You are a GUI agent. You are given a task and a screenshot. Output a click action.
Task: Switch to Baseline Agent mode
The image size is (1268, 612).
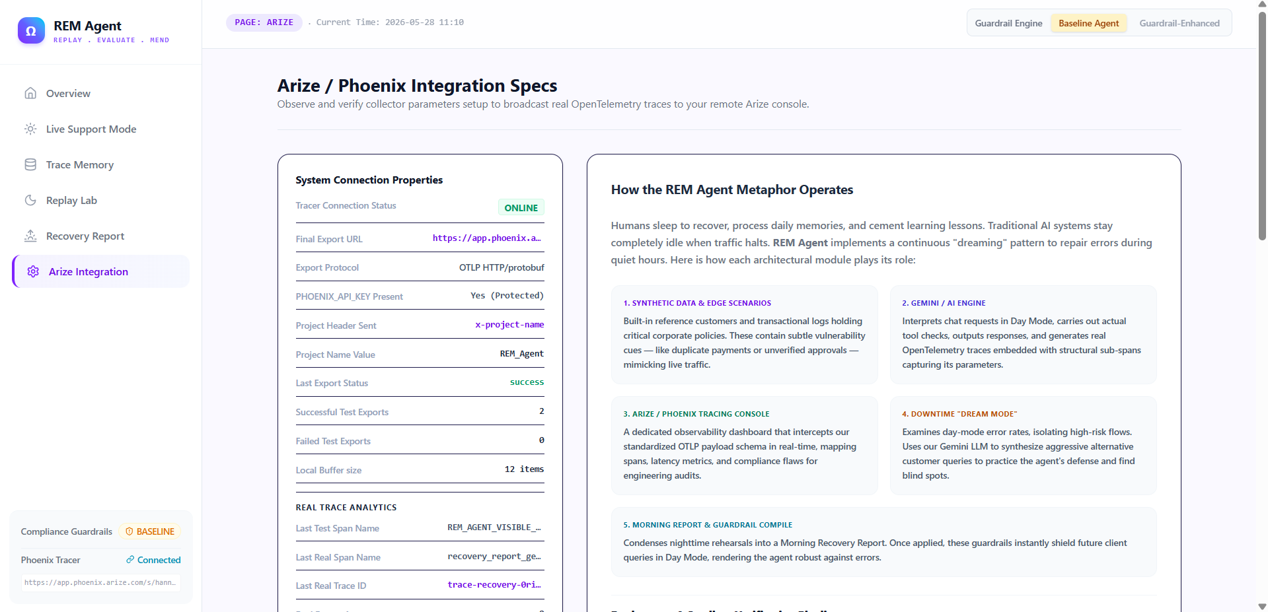click(x=1088, y=23)
